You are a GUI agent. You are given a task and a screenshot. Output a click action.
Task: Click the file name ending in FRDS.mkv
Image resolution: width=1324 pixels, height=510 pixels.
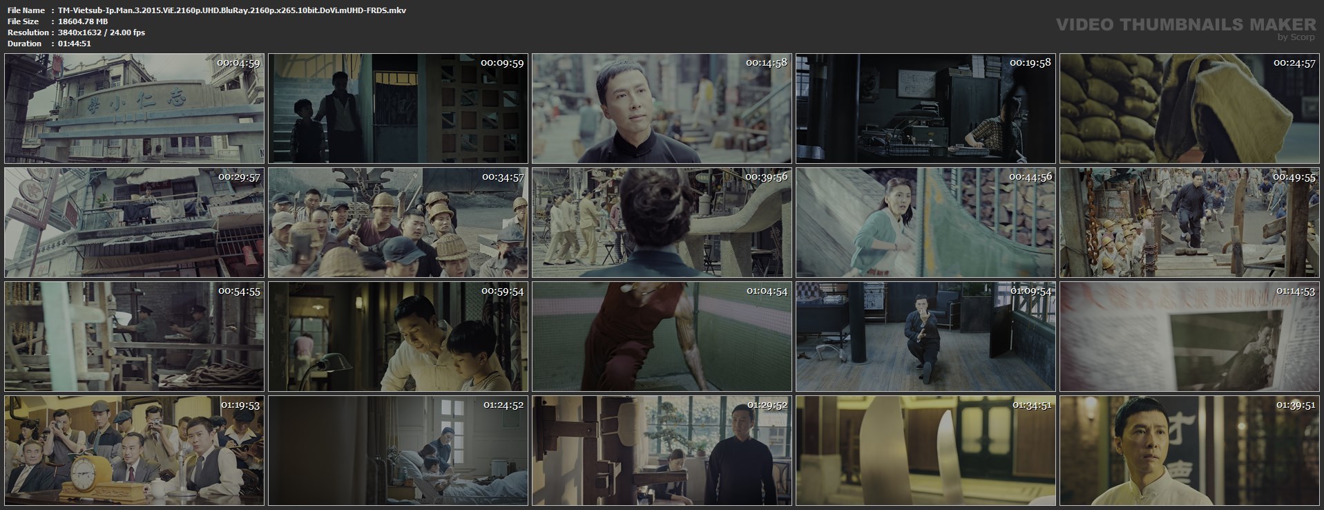point(232,10)
